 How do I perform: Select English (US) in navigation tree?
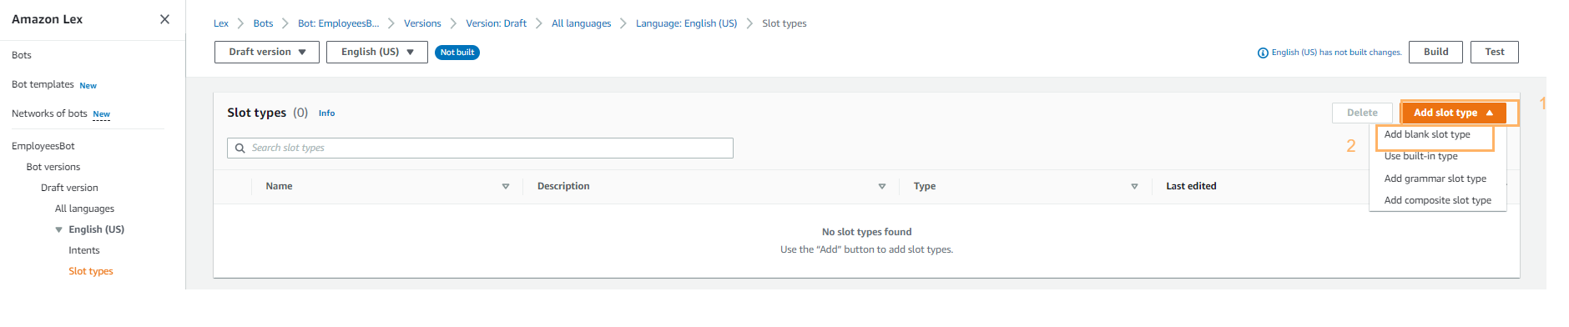coord(97,229)
